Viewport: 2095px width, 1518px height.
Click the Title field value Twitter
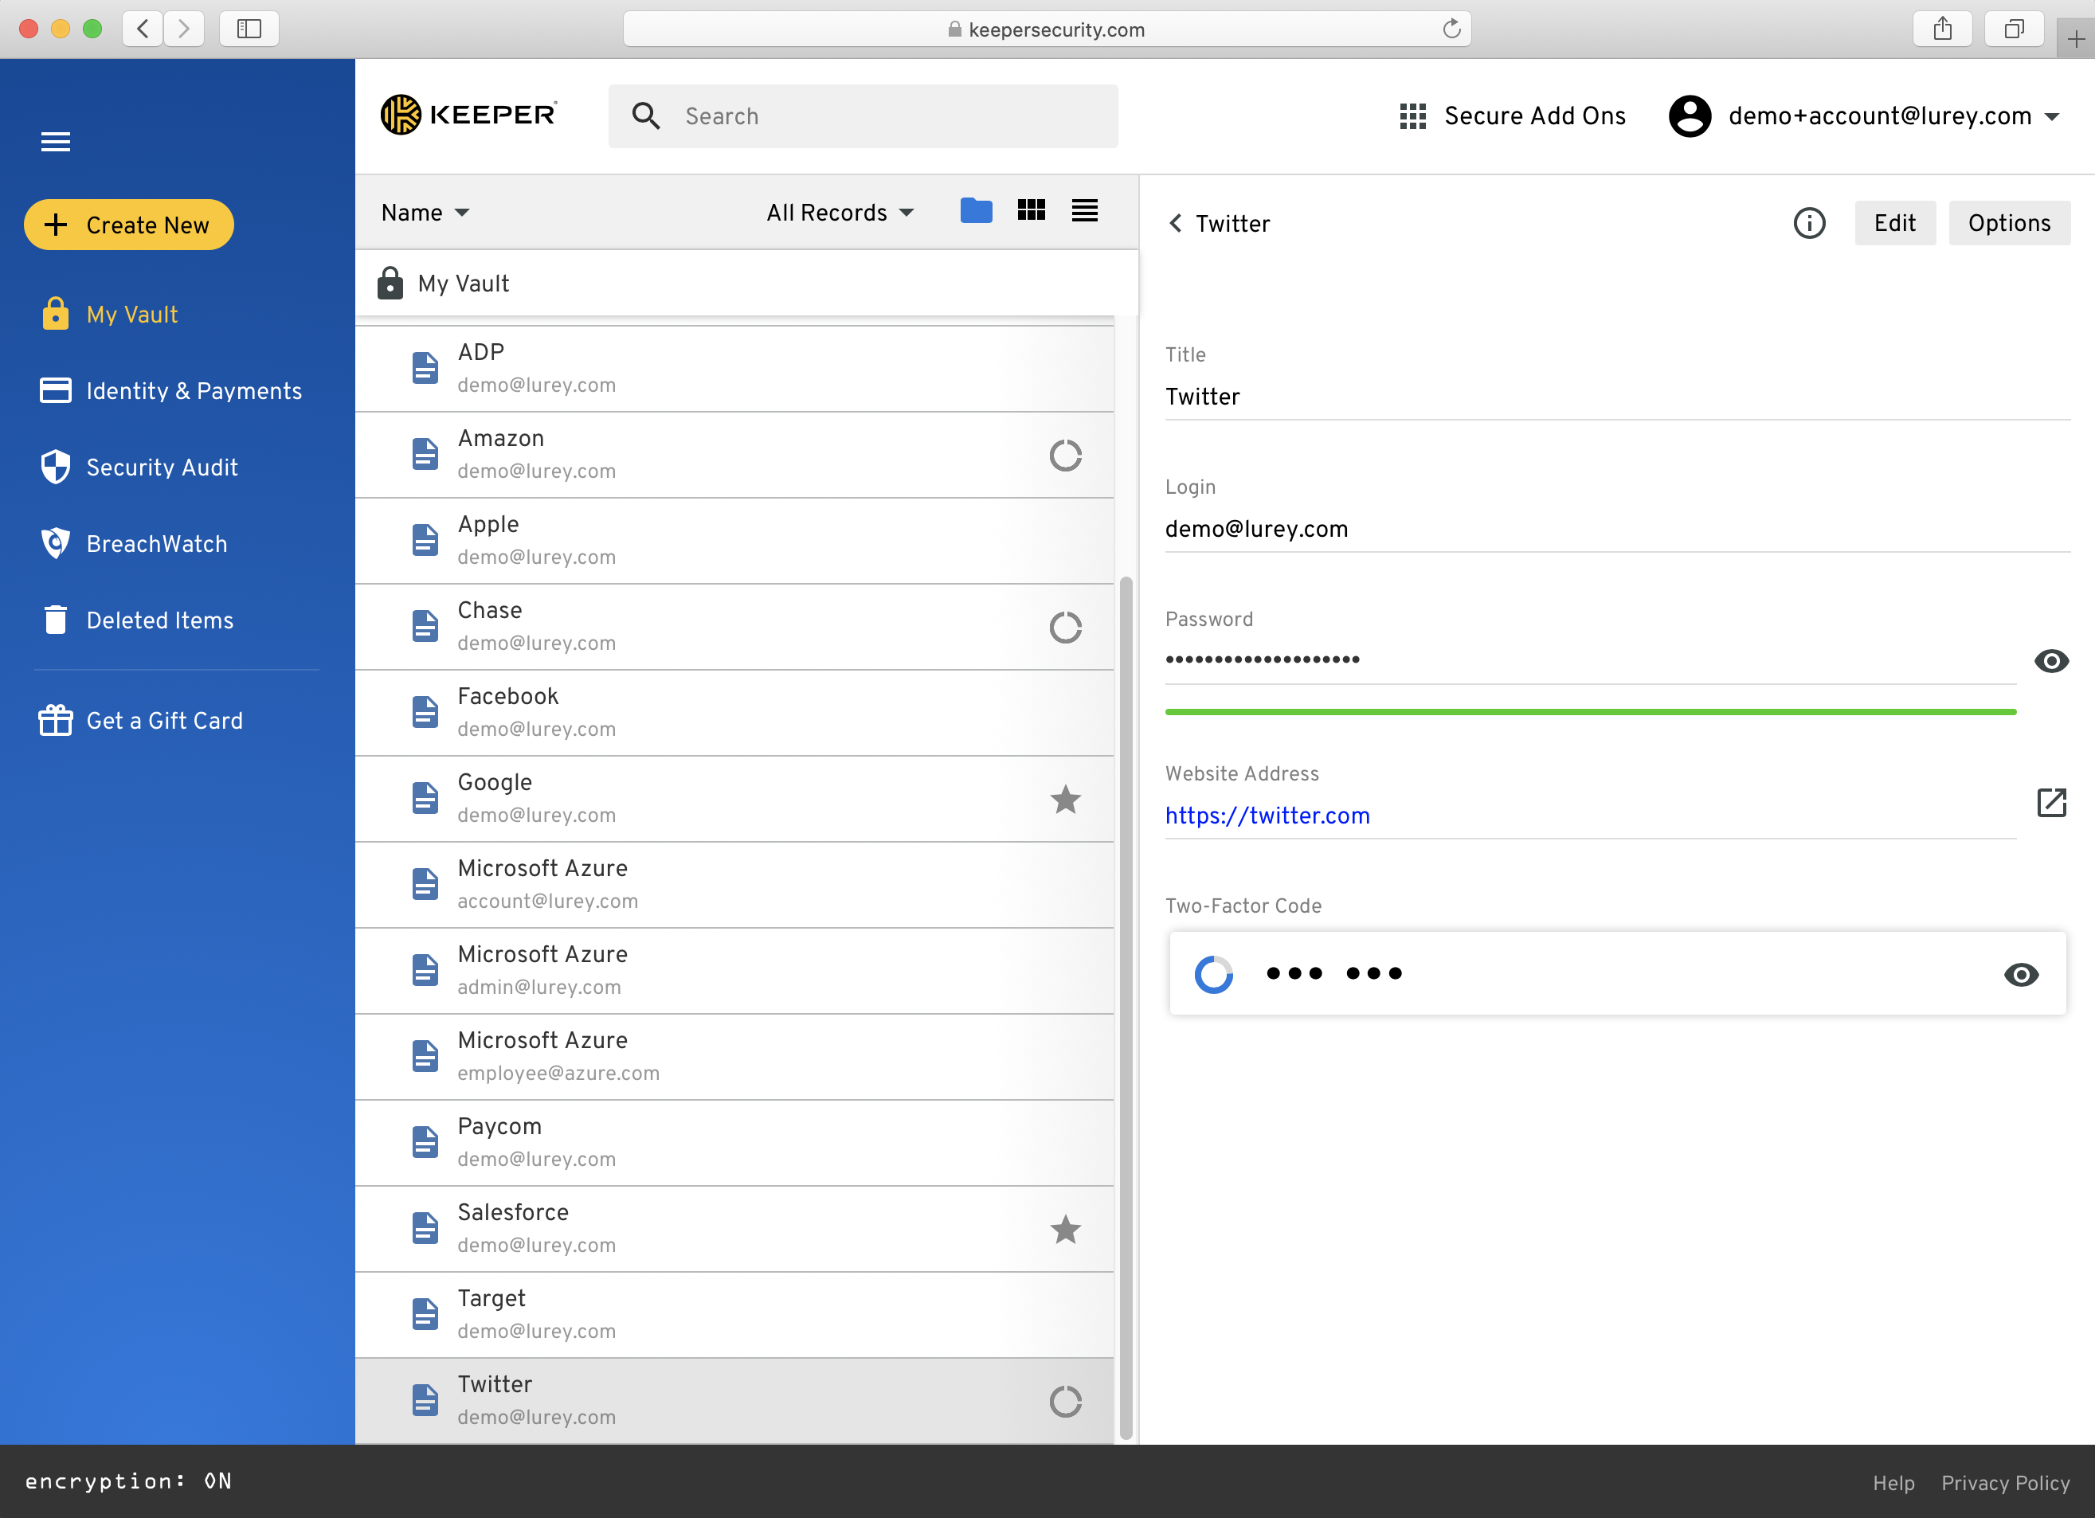coord(1202,397)
